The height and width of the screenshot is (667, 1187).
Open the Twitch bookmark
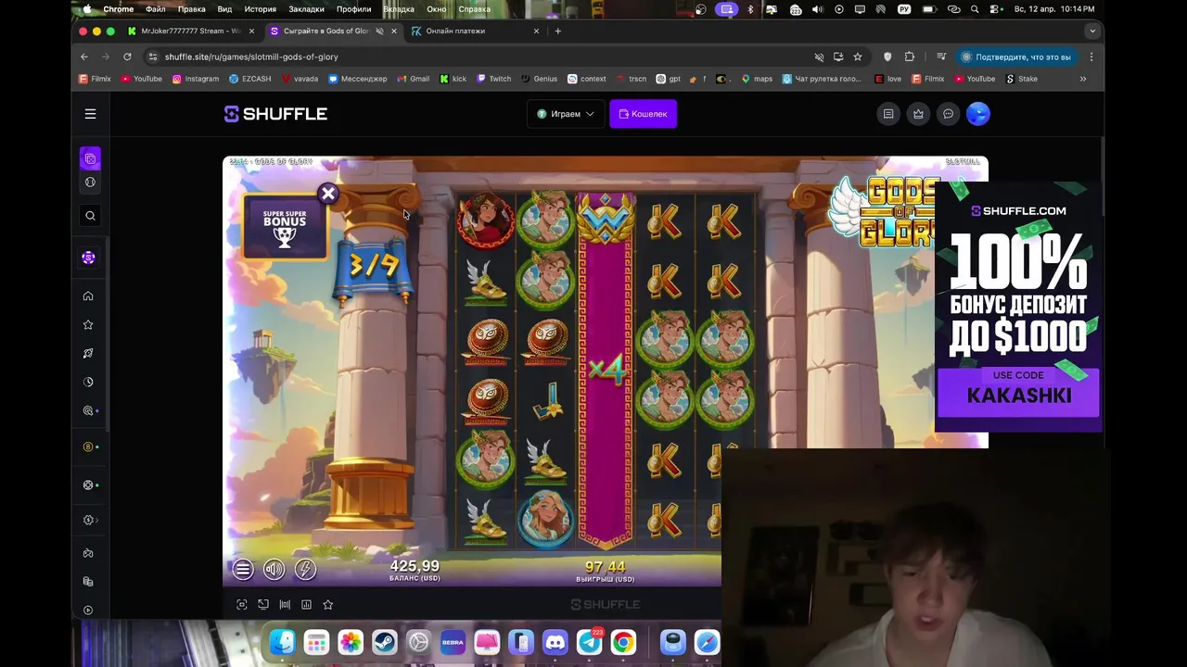click(493, 79)
